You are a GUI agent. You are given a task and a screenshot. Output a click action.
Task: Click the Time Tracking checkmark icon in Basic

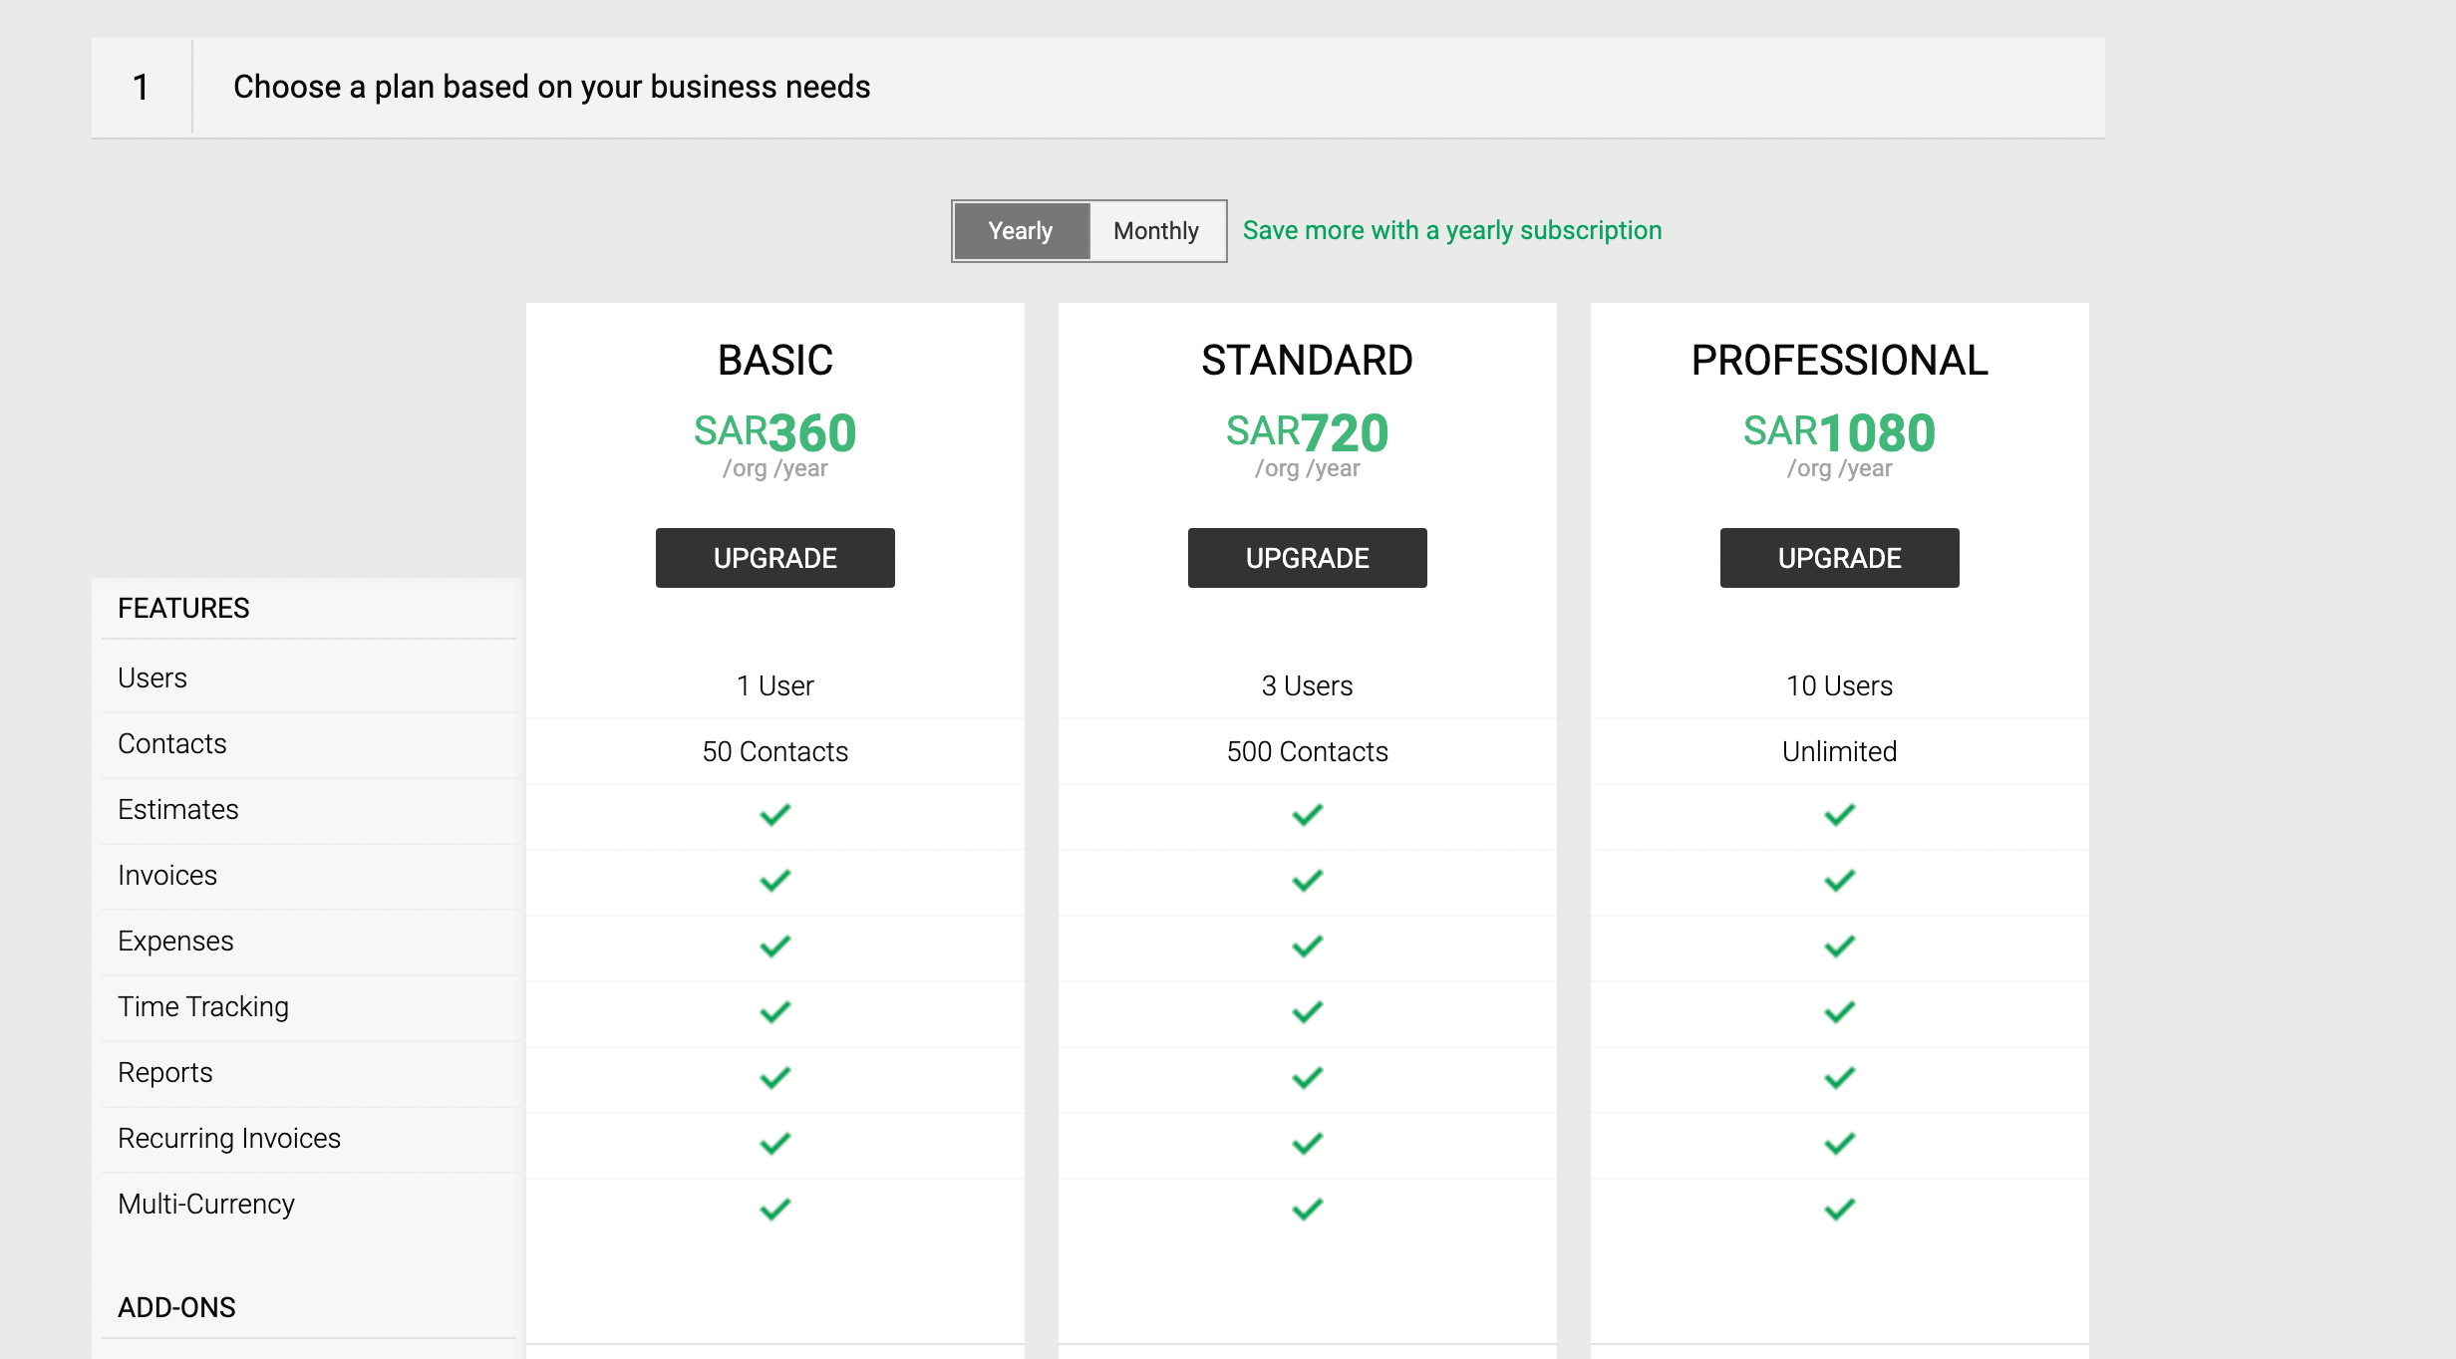[771, 1009]
